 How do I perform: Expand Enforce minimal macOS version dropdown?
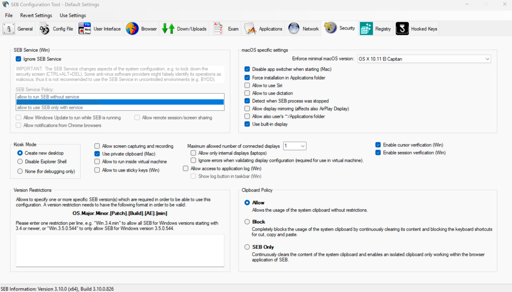pos(424,59)
